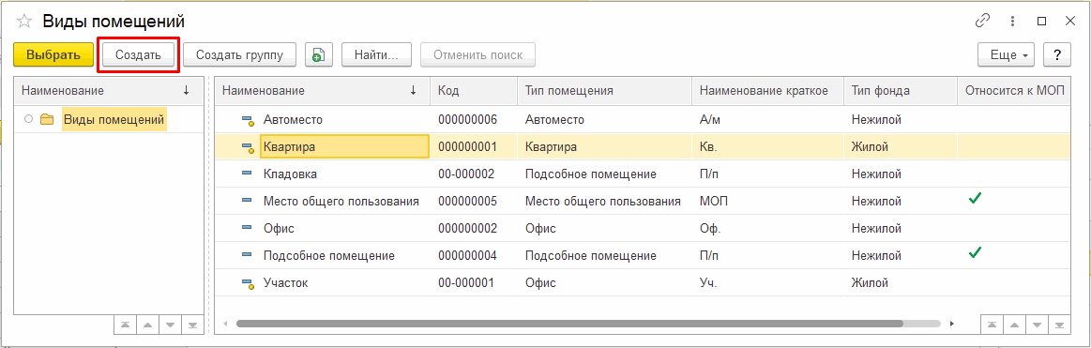Viewport: 1091px width, 348px height.
Task: Click the Выбрать button
Action: 53,55
